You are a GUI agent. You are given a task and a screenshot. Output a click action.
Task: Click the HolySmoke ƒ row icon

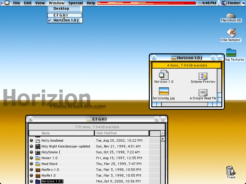38,152
